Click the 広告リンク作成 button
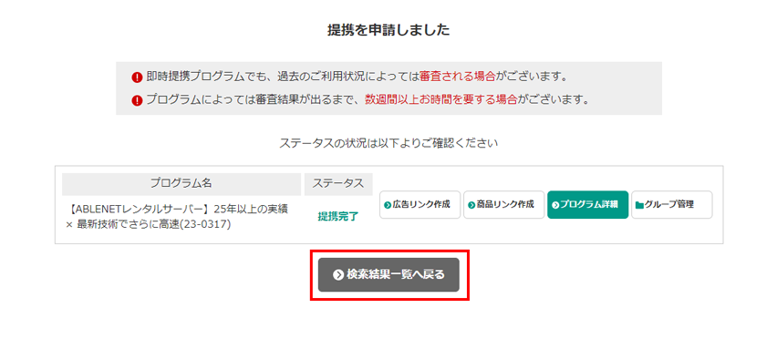This screenshot has height=339, width=777. point(420,204)
